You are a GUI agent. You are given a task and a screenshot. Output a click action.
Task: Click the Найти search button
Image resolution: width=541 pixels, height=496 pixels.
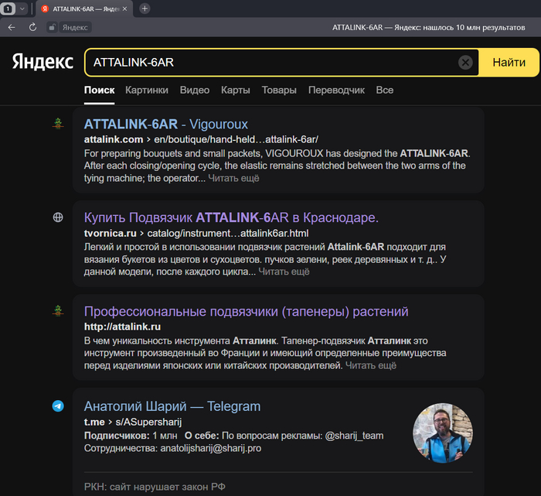[509, 62]
